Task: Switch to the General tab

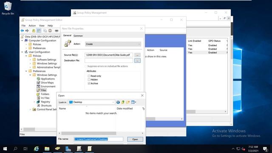Action: (67, 35)
